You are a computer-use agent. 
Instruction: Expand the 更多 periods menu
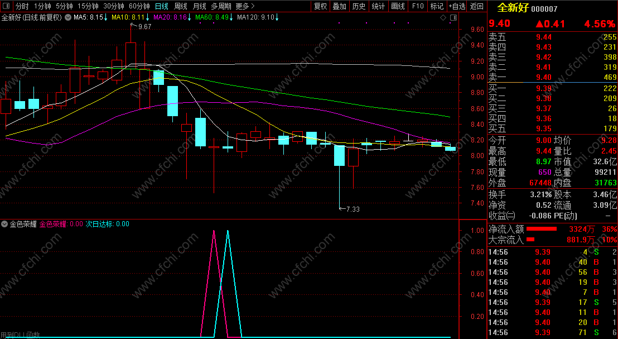[x=245, y=6]
